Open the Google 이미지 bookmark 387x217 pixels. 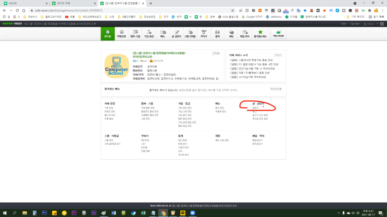(x=252, y=17)
